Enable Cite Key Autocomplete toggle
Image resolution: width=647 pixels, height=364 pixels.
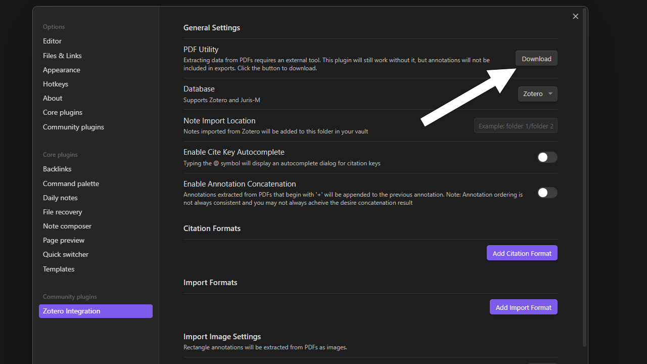click(547, 157)
